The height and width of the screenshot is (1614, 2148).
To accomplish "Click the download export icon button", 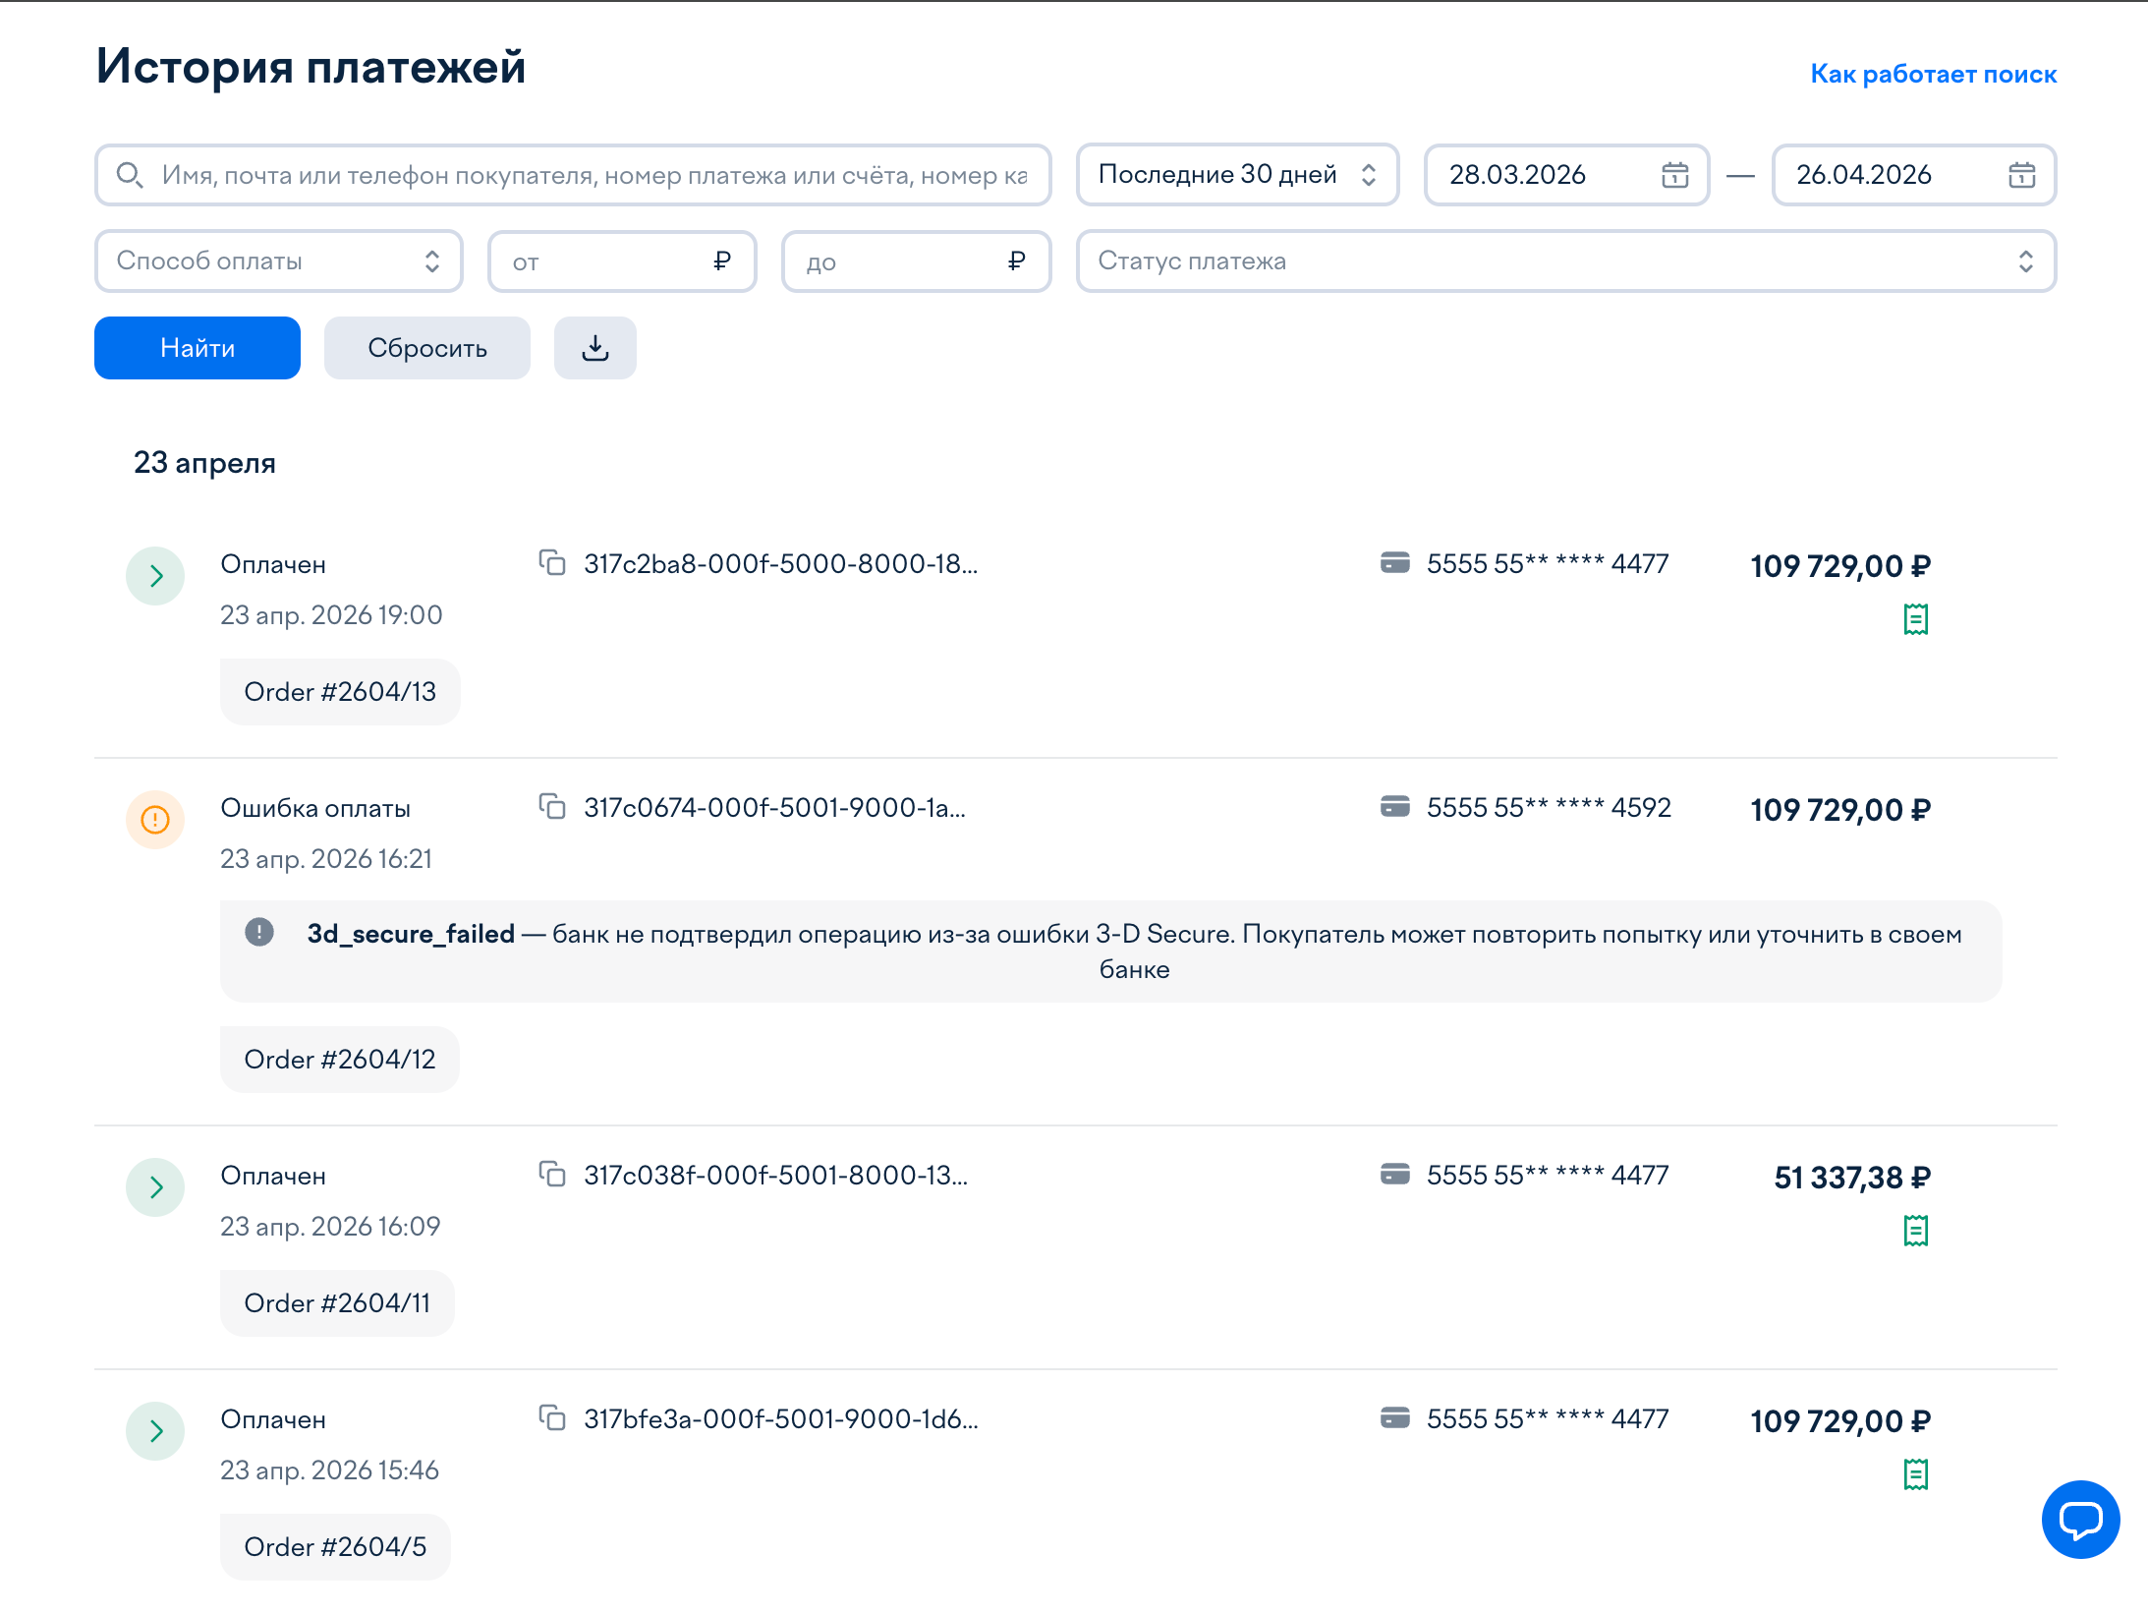I will point(594,348).
